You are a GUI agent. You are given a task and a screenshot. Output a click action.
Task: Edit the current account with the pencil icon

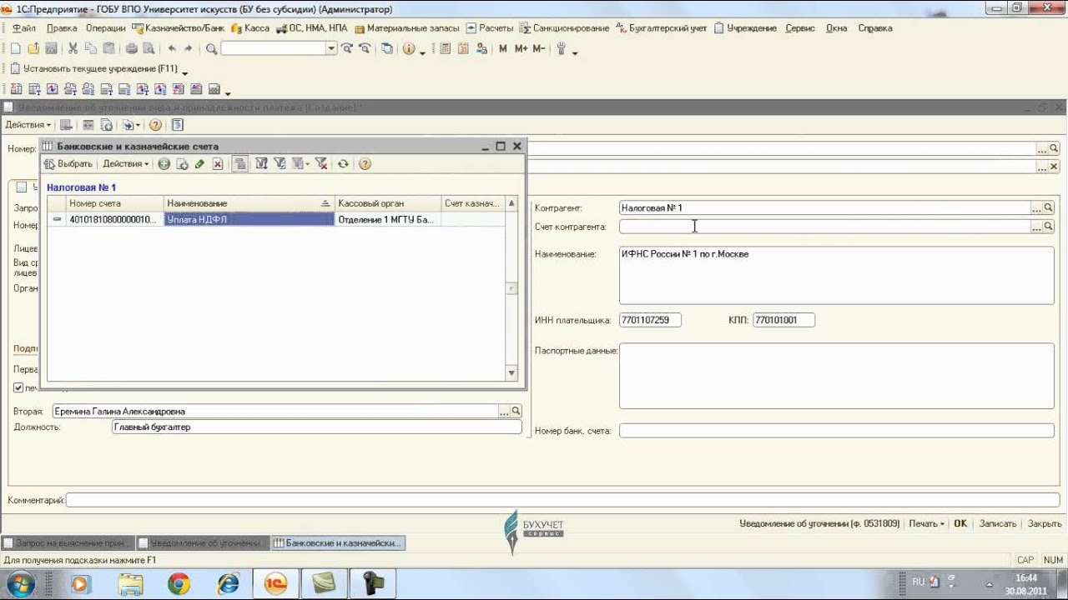tap(199, 164)
